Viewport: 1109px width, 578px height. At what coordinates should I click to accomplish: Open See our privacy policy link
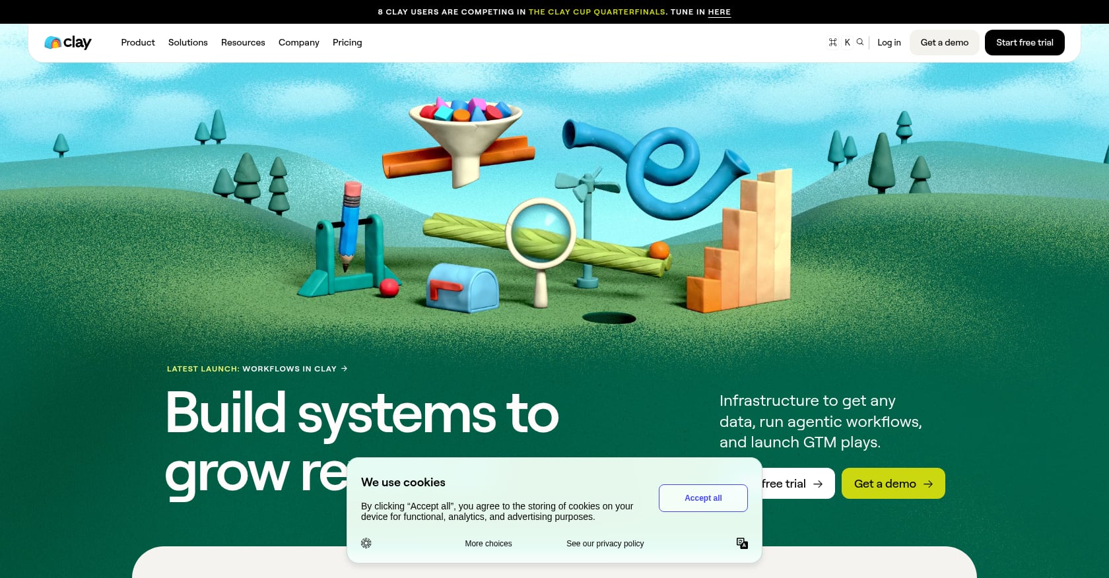(x=605, y=544)
